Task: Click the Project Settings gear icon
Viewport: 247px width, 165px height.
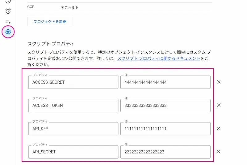Action: click(8, 32)
